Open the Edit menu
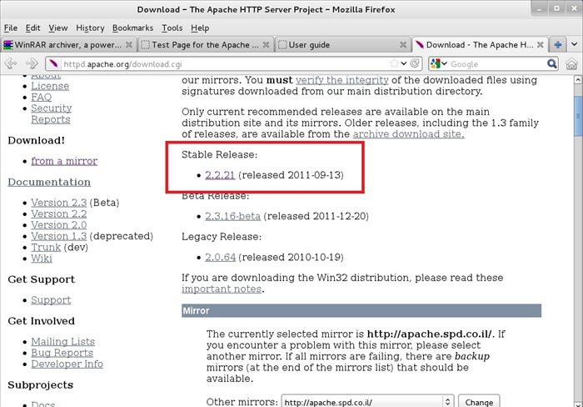This screenshot has height=407, width=583. coord(32,28)
